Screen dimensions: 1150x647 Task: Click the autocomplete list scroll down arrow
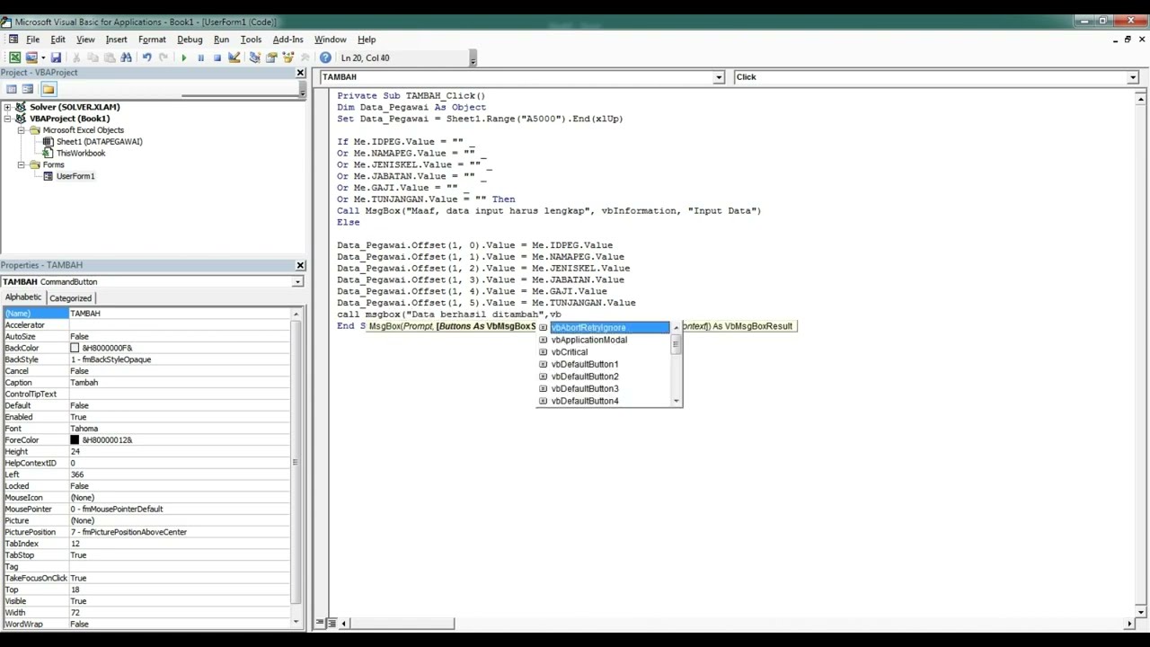pos(677,402)
